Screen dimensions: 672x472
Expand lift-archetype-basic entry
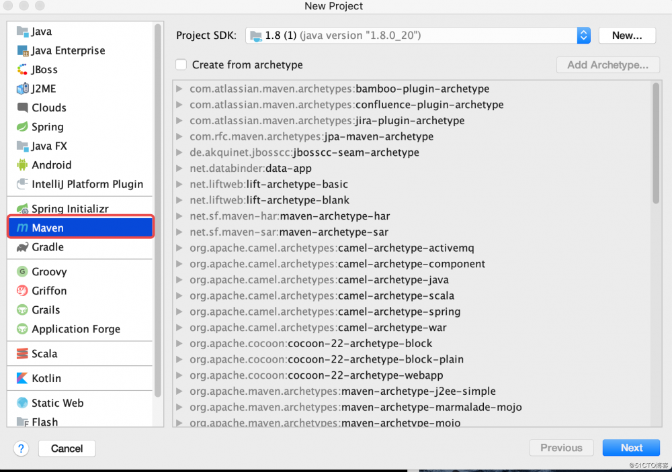point(179,184)
